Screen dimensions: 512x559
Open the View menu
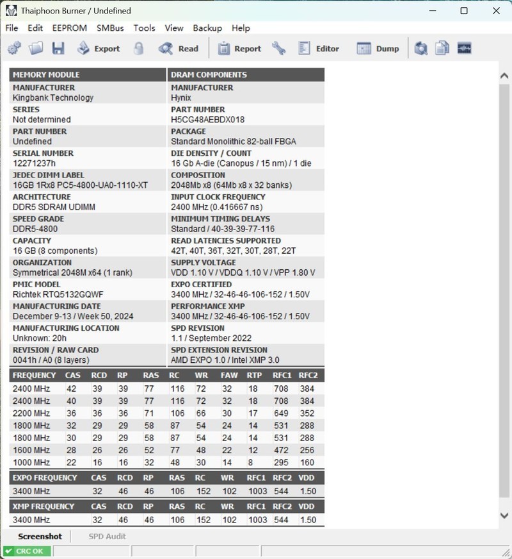tap(173, 28)
